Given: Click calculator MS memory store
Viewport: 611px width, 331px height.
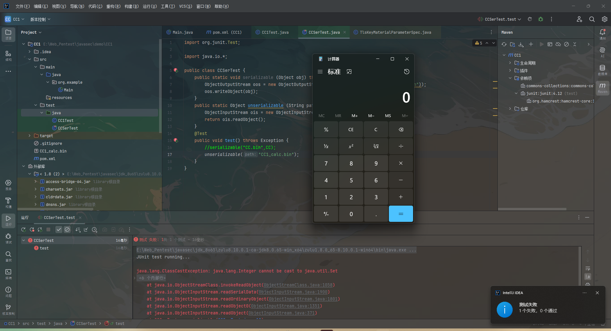Looking at the screenshot, I should 388,116.
